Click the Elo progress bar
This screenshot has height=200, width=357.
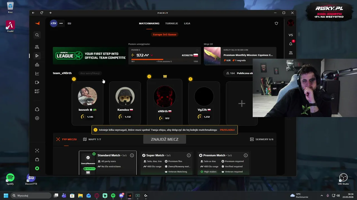pyautogui.click(x=165, y=59)
